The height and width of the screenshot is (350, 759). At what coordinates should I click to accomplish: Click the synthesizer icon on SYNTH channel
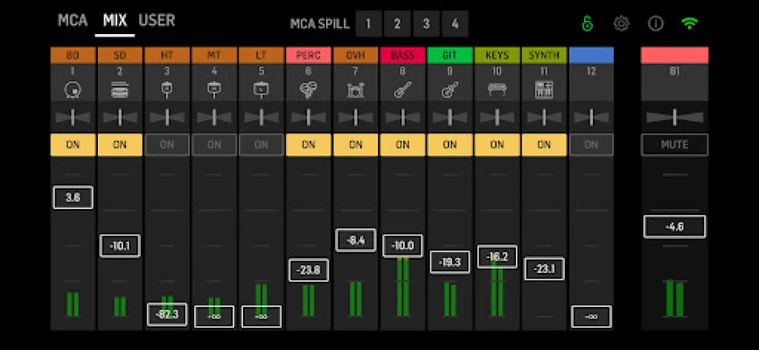pyautogui.click(x=544, y=88)
